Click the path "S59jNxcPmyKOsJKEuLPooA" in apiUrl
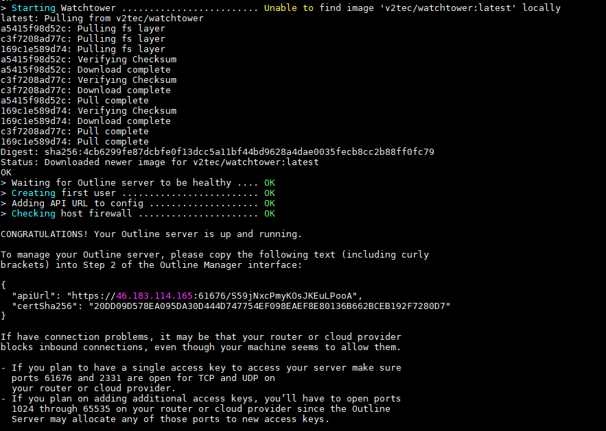 click(x=292, y=296)
